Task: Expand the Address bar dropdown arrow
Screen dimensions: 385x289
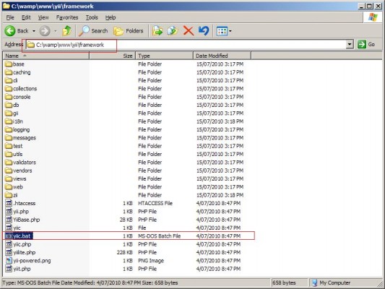Action: [x=350, y=45]
